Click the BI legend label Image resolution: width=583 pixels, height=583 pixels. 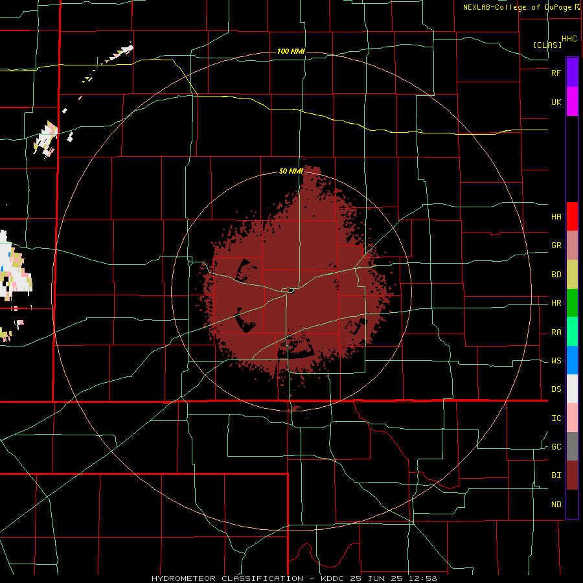556,475
